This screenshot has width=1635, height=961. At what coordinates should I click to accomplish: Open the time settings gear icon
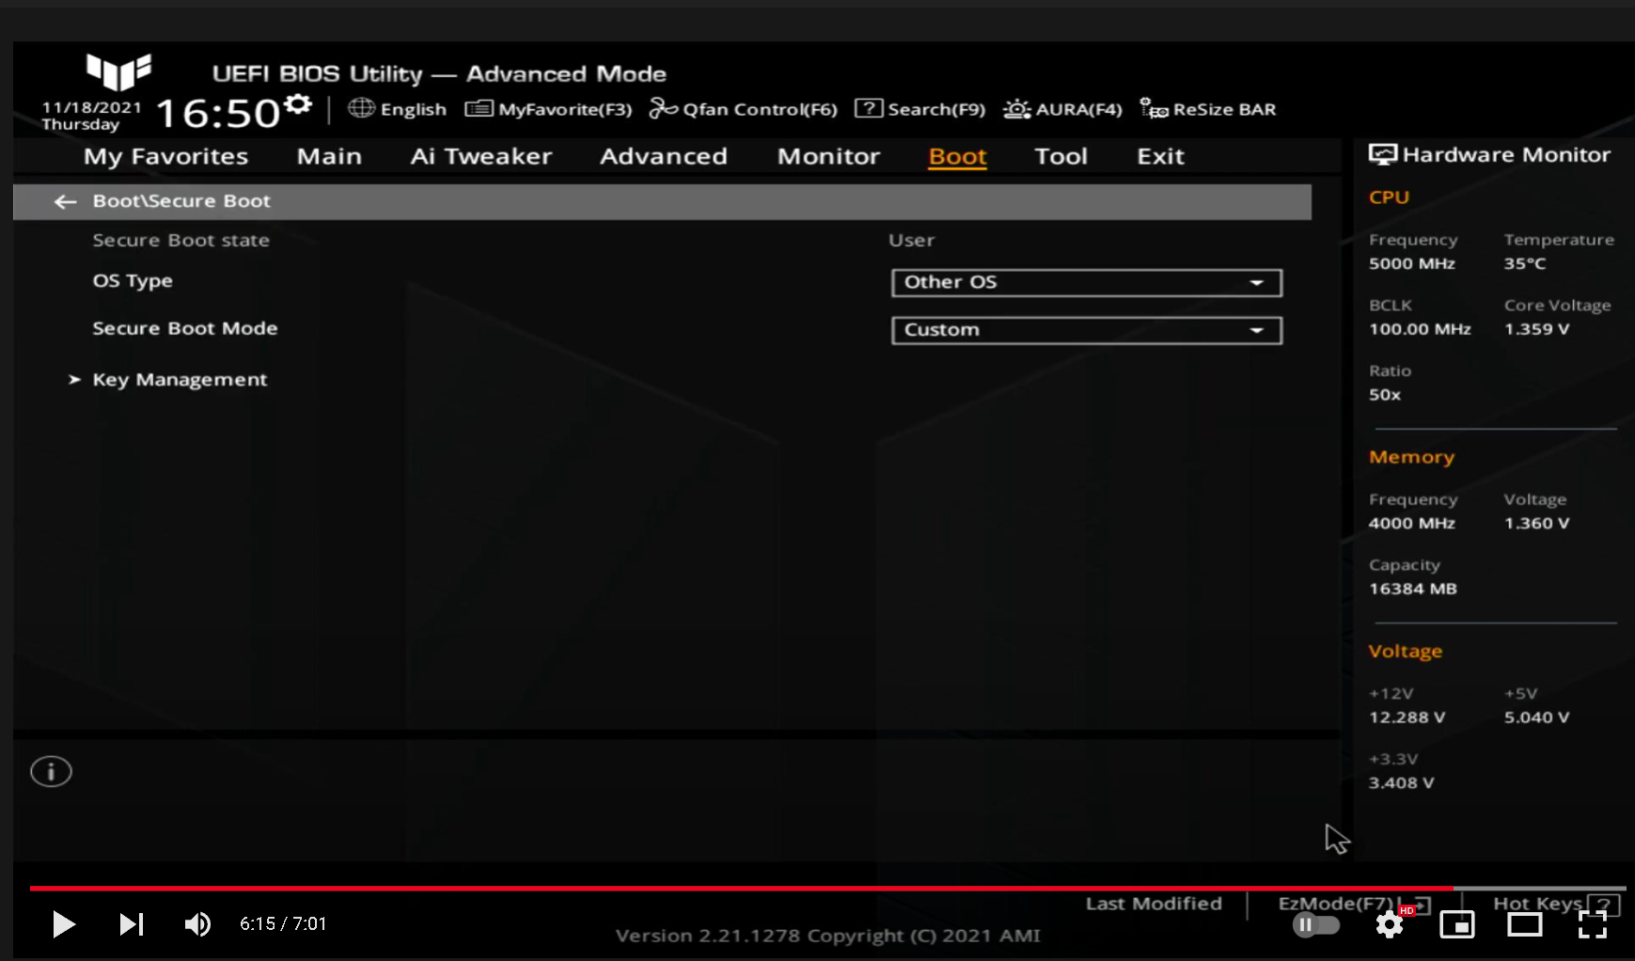(x=298, y=103)
